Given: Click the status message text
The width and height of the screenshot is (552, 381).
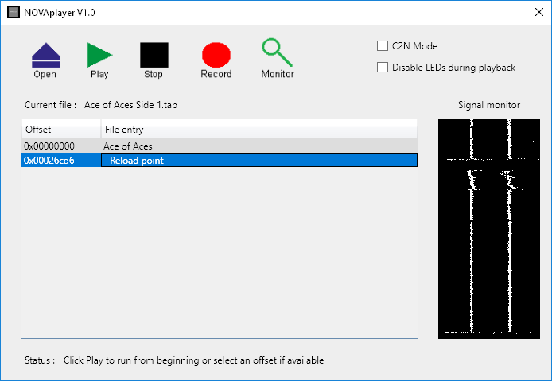Looking at the screenshot, I should coord(193,360).
